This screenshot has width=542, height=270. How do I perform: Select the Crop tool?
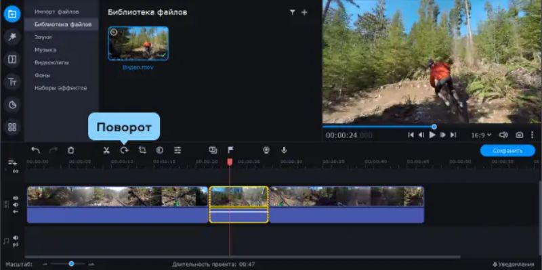142,150
